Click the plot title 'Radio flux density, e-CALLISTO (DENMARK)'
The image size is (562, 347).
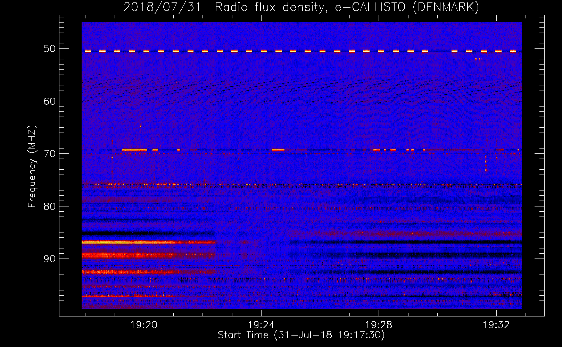[347, 7]
